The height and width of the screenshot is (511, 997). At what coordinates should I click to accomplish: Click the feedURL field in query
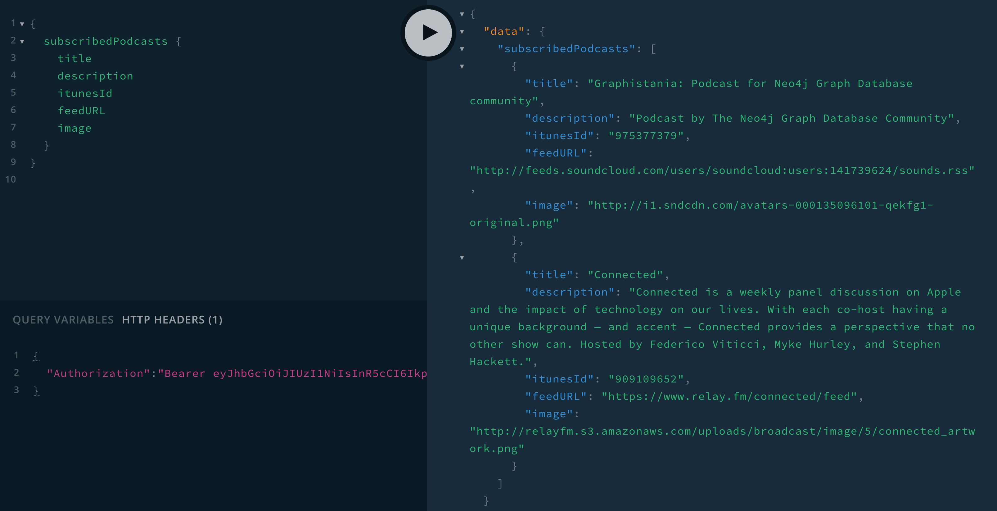81,111
